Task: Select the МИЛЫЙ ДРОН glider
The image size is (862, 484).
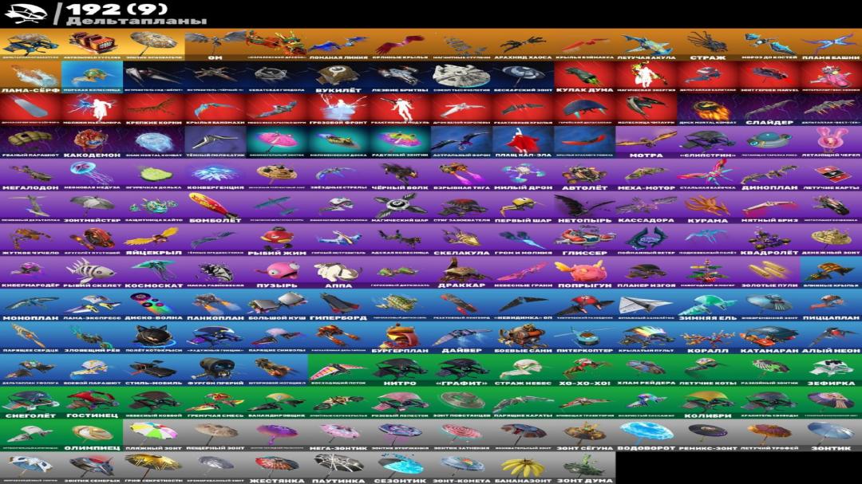Action: tap(524, 174)
